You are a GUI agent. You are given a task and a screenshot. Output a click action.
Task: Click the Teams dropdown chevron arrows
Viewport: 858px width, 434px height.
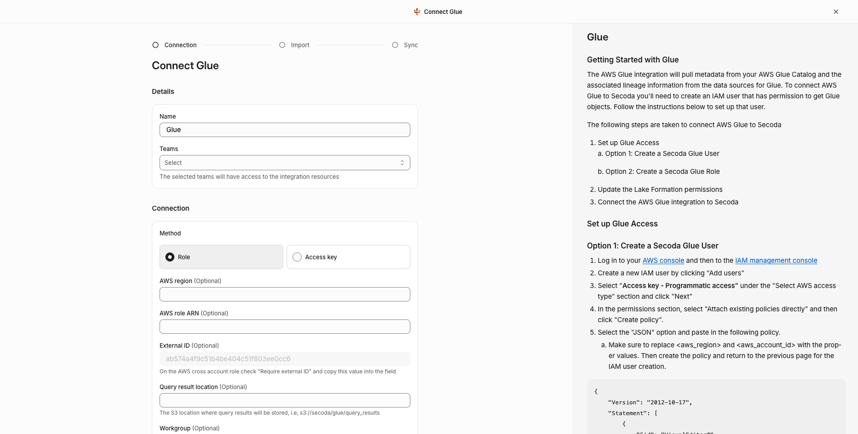pos(402,163)
